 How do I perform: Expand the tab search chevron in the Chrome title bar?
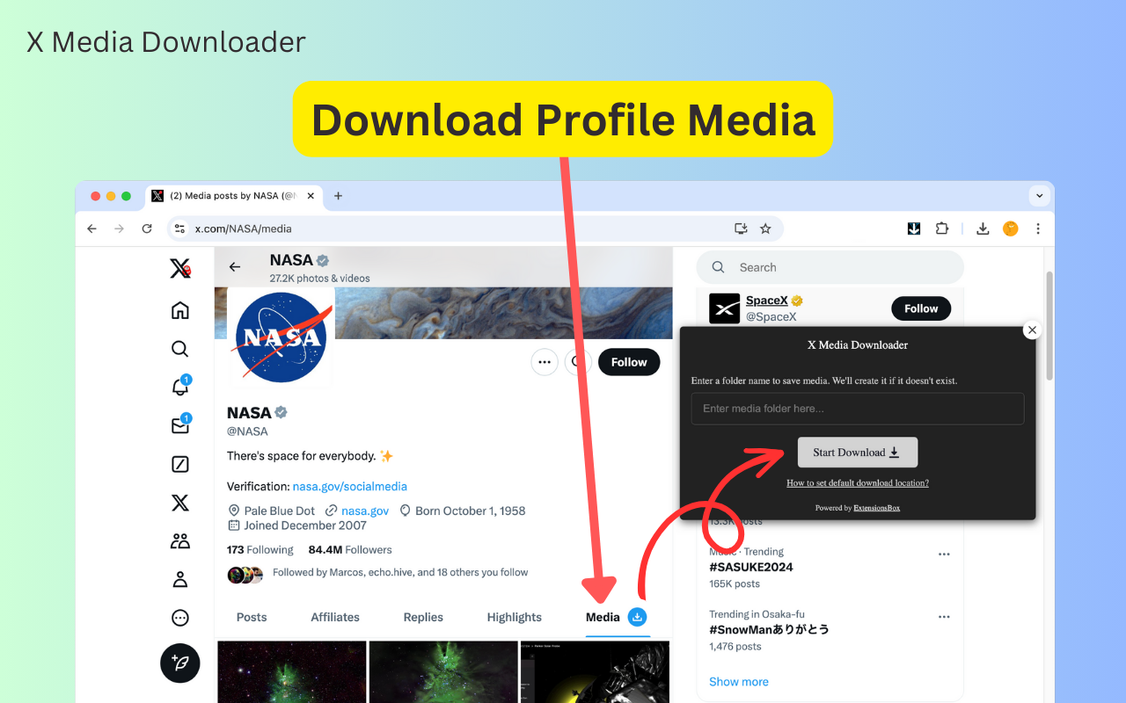[x=1040, y=196]
